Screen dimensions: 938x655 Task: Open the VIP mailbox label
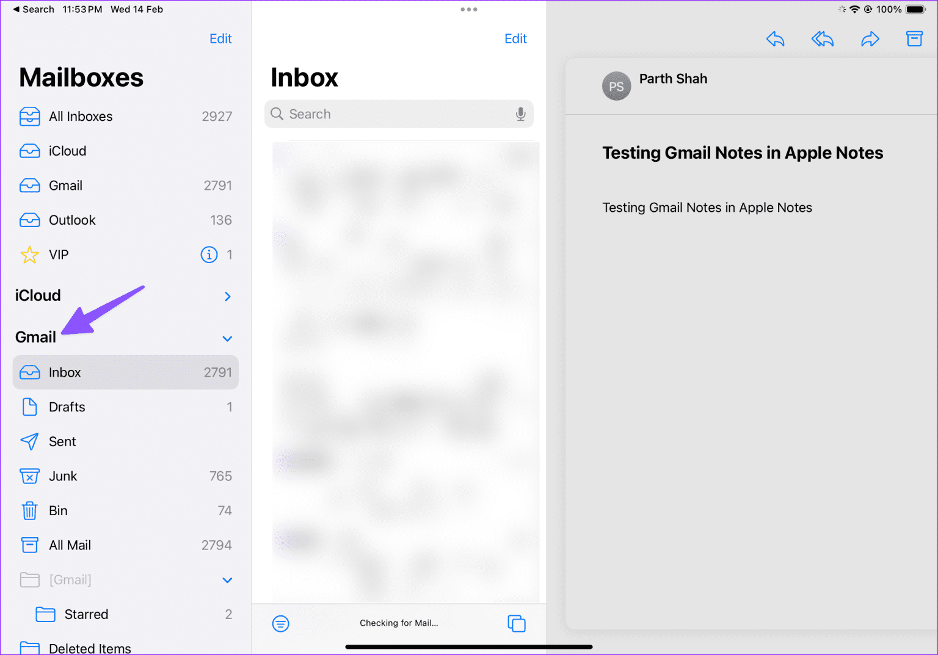(59, 255)
